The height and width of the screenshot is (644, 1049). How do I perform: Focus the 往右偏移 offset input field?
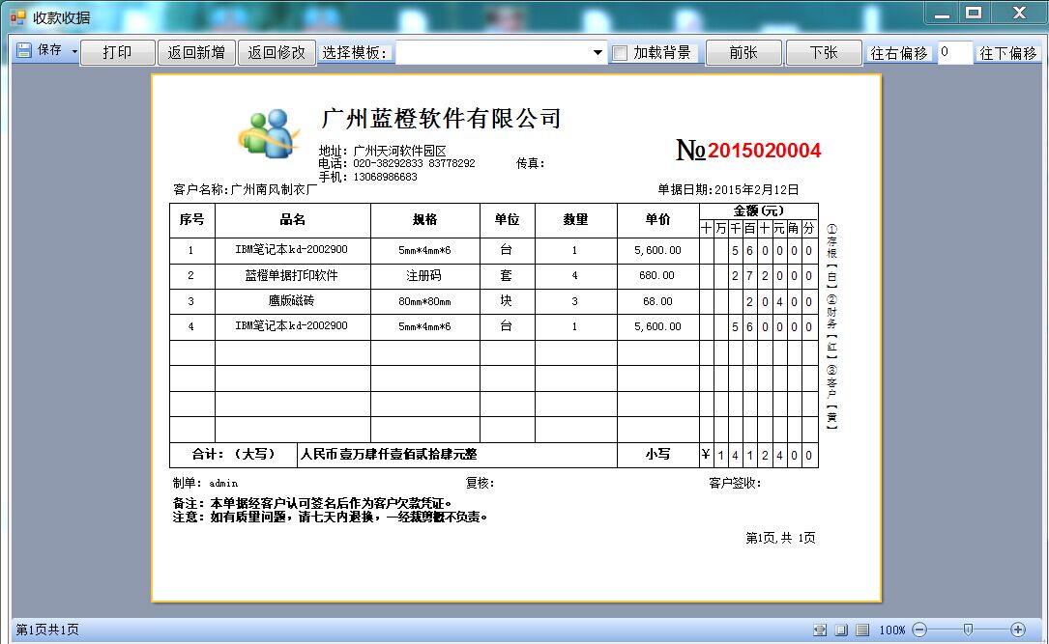(954, 52)
